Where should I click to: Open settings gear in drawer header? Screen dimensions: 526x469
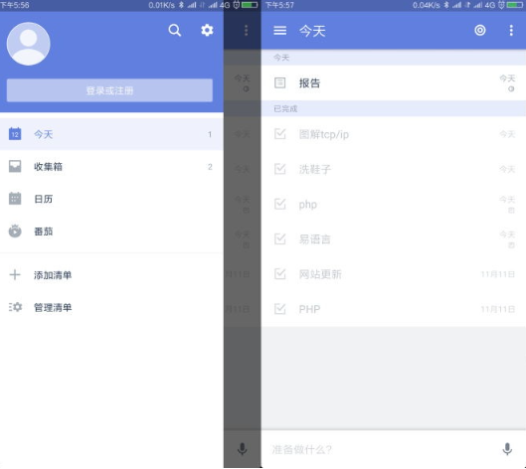(x=207, y=30)
